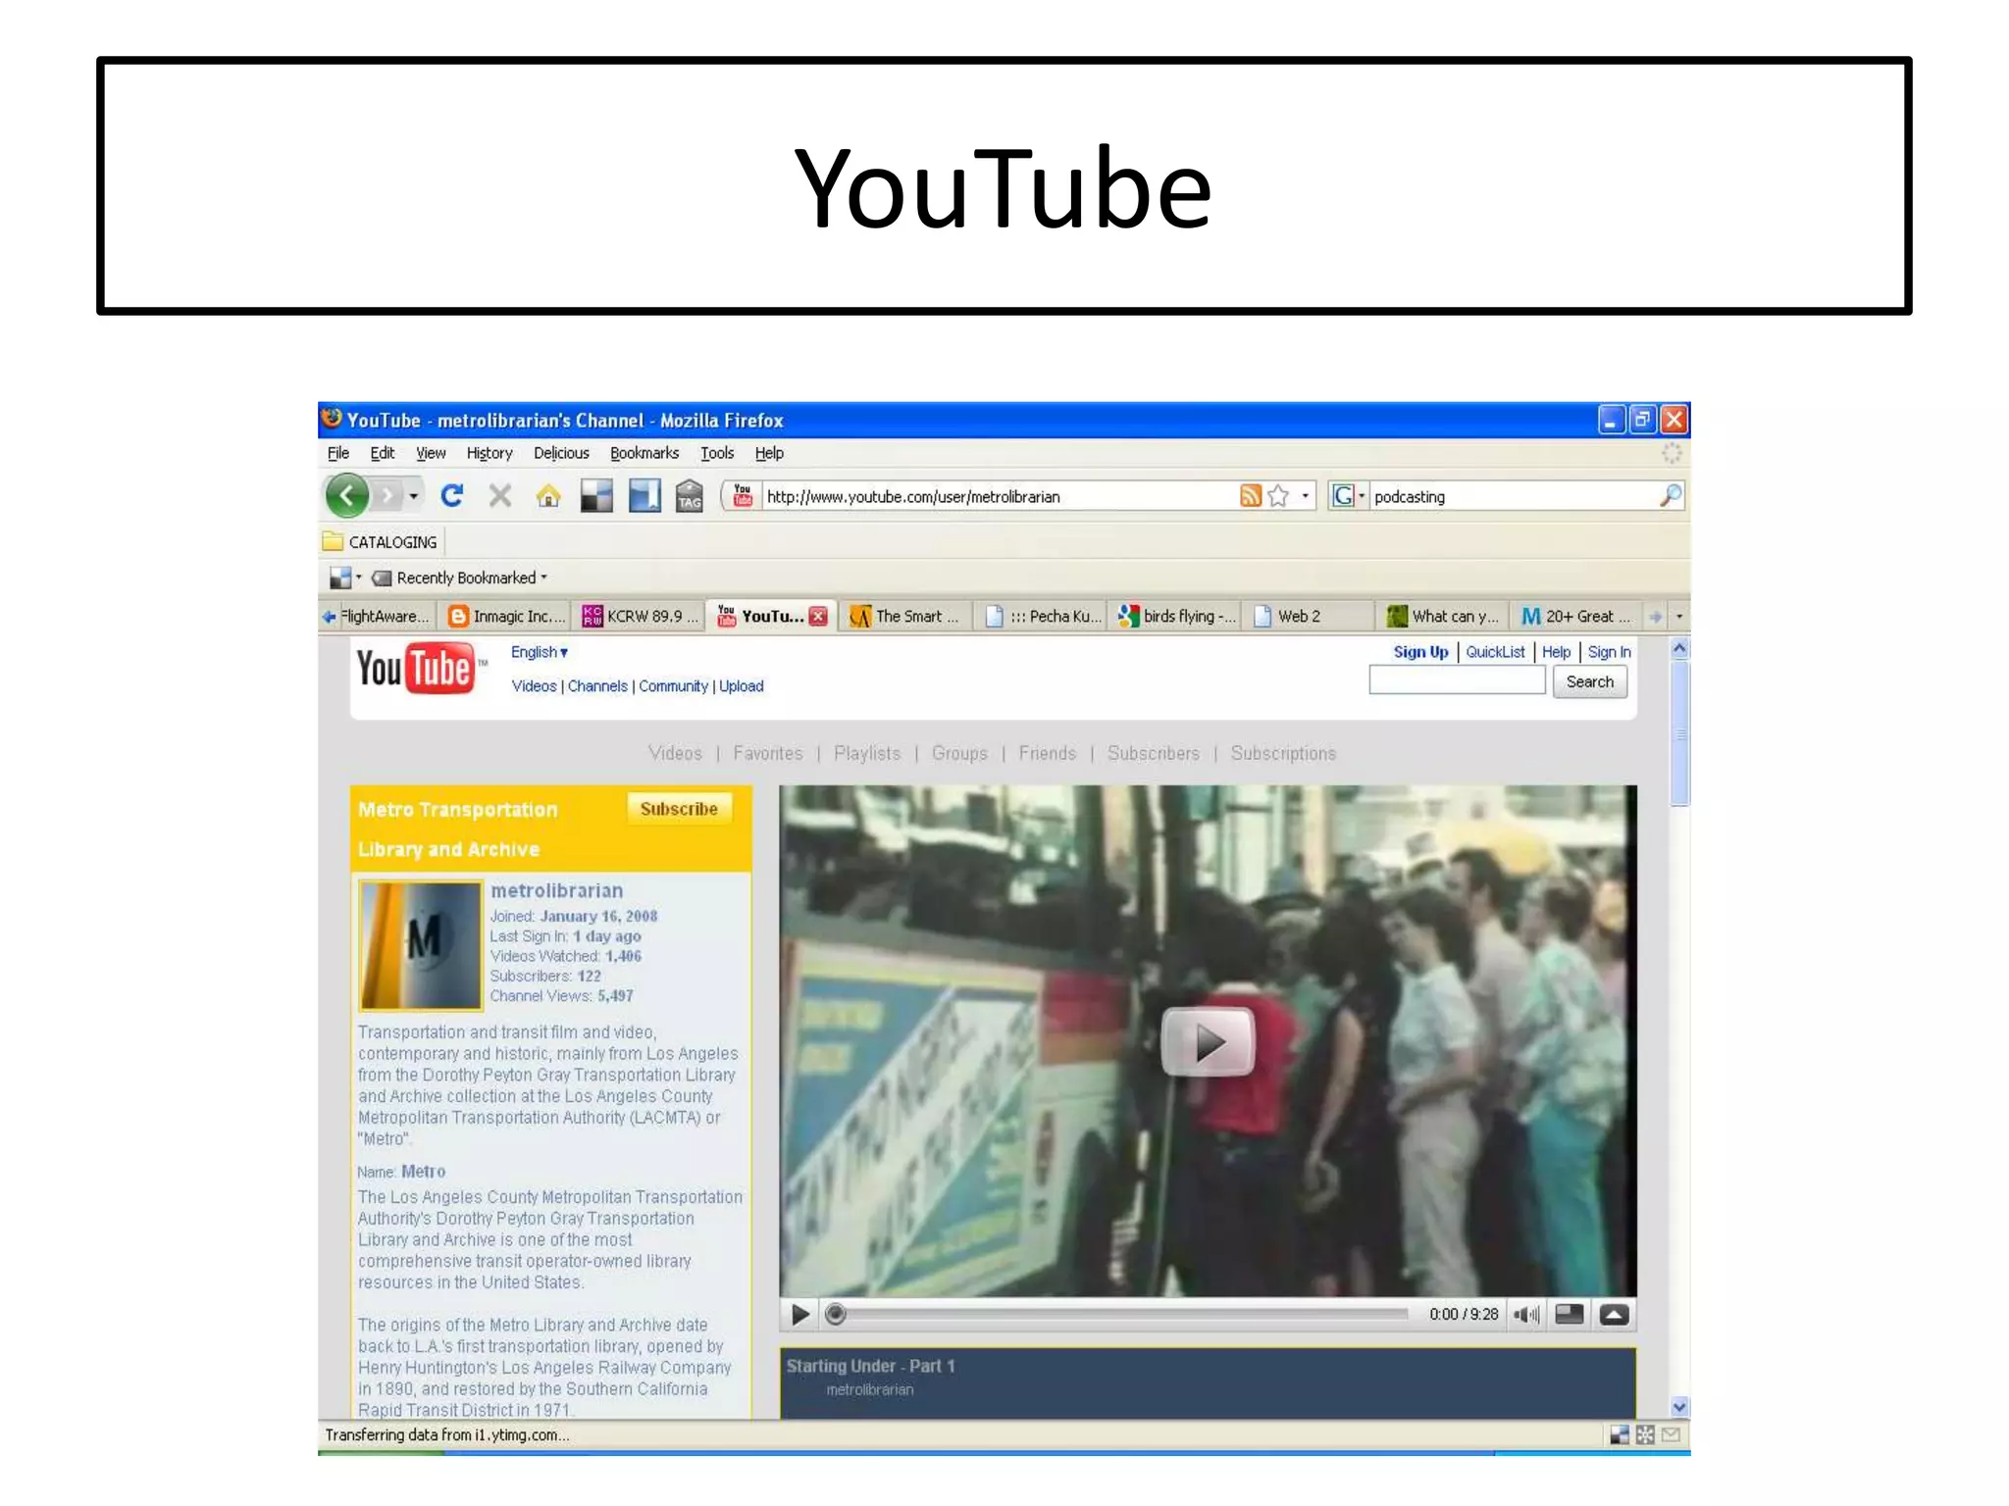The height and width of the screenshot is (1506, 2009).
Task: Open the address bar URL dropdown
Action: click(x=1305, y=496)
